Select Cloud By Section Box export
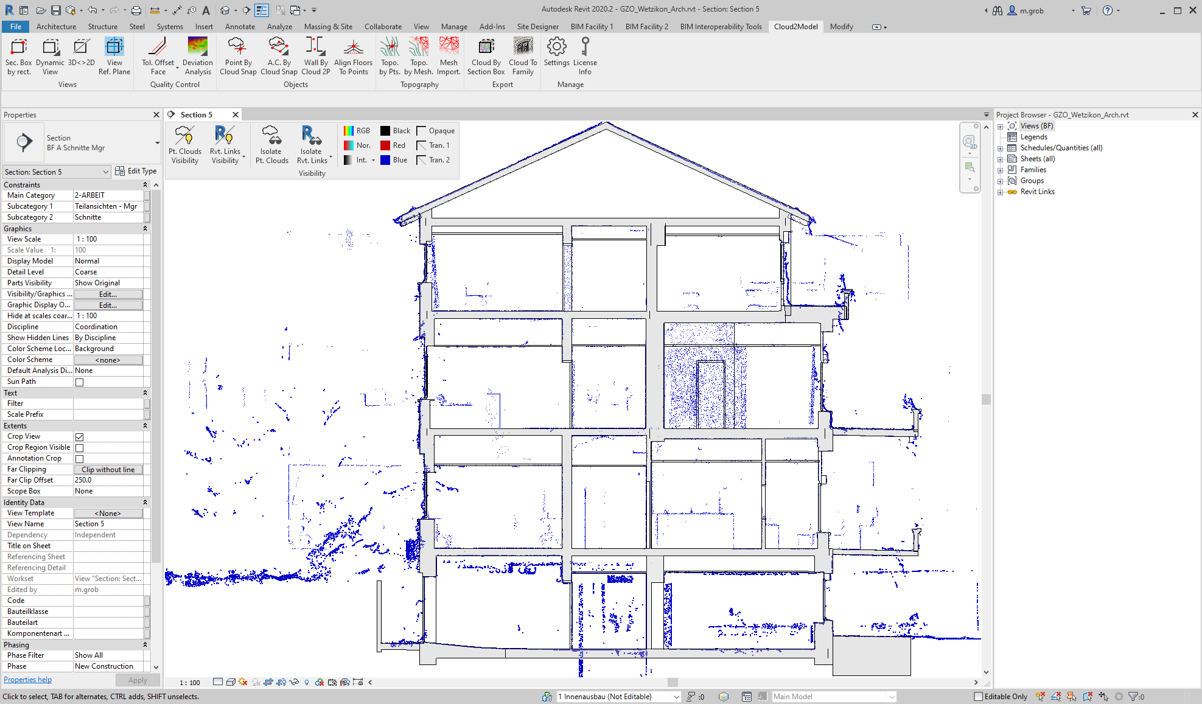 (486, 56)
